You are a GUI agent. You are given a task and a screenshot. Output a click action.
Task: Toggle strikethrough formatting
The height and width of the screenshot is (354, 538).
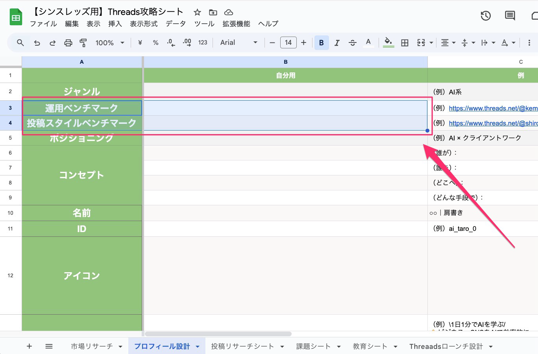click(x=352, y=43)
